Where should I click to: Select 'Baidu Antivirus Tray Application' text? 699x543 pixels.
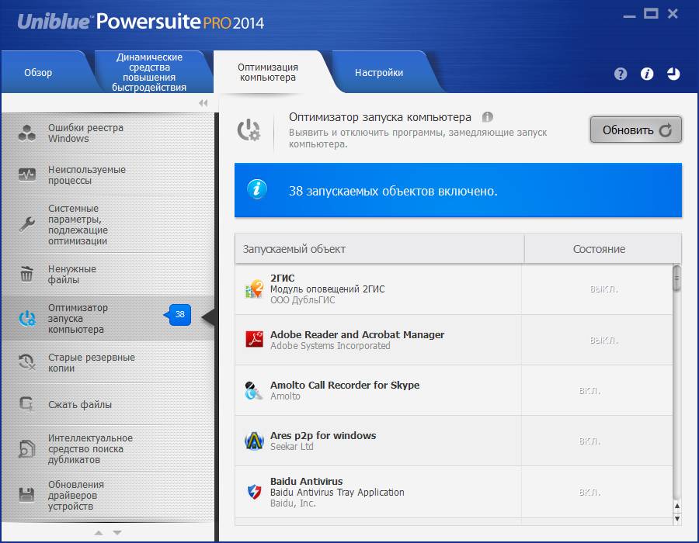coord(337,493)
